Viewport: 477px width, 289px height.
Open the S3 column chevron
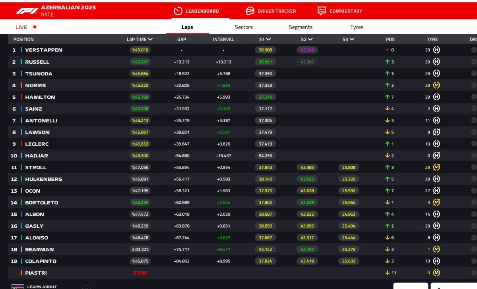point(352,39)
